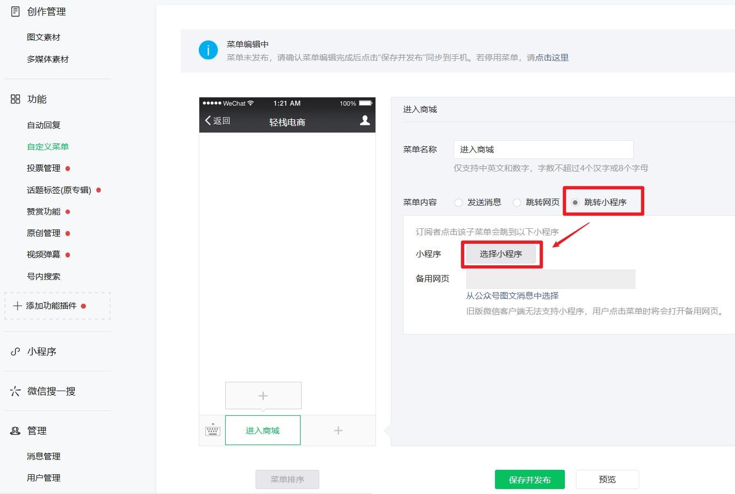Click the profile icon in phone header

click(364, 120)
